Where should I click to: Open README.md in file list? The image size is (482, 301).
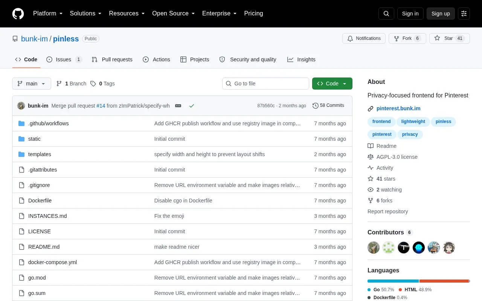click(44, 247)
